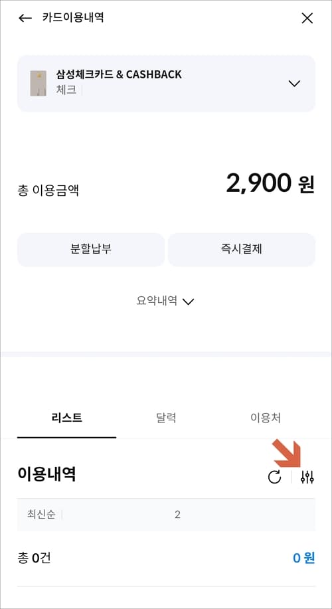Change the 최신순 sort order
Image resolution: width=332 pixels, height=609 pixels.
pos(41,515)
